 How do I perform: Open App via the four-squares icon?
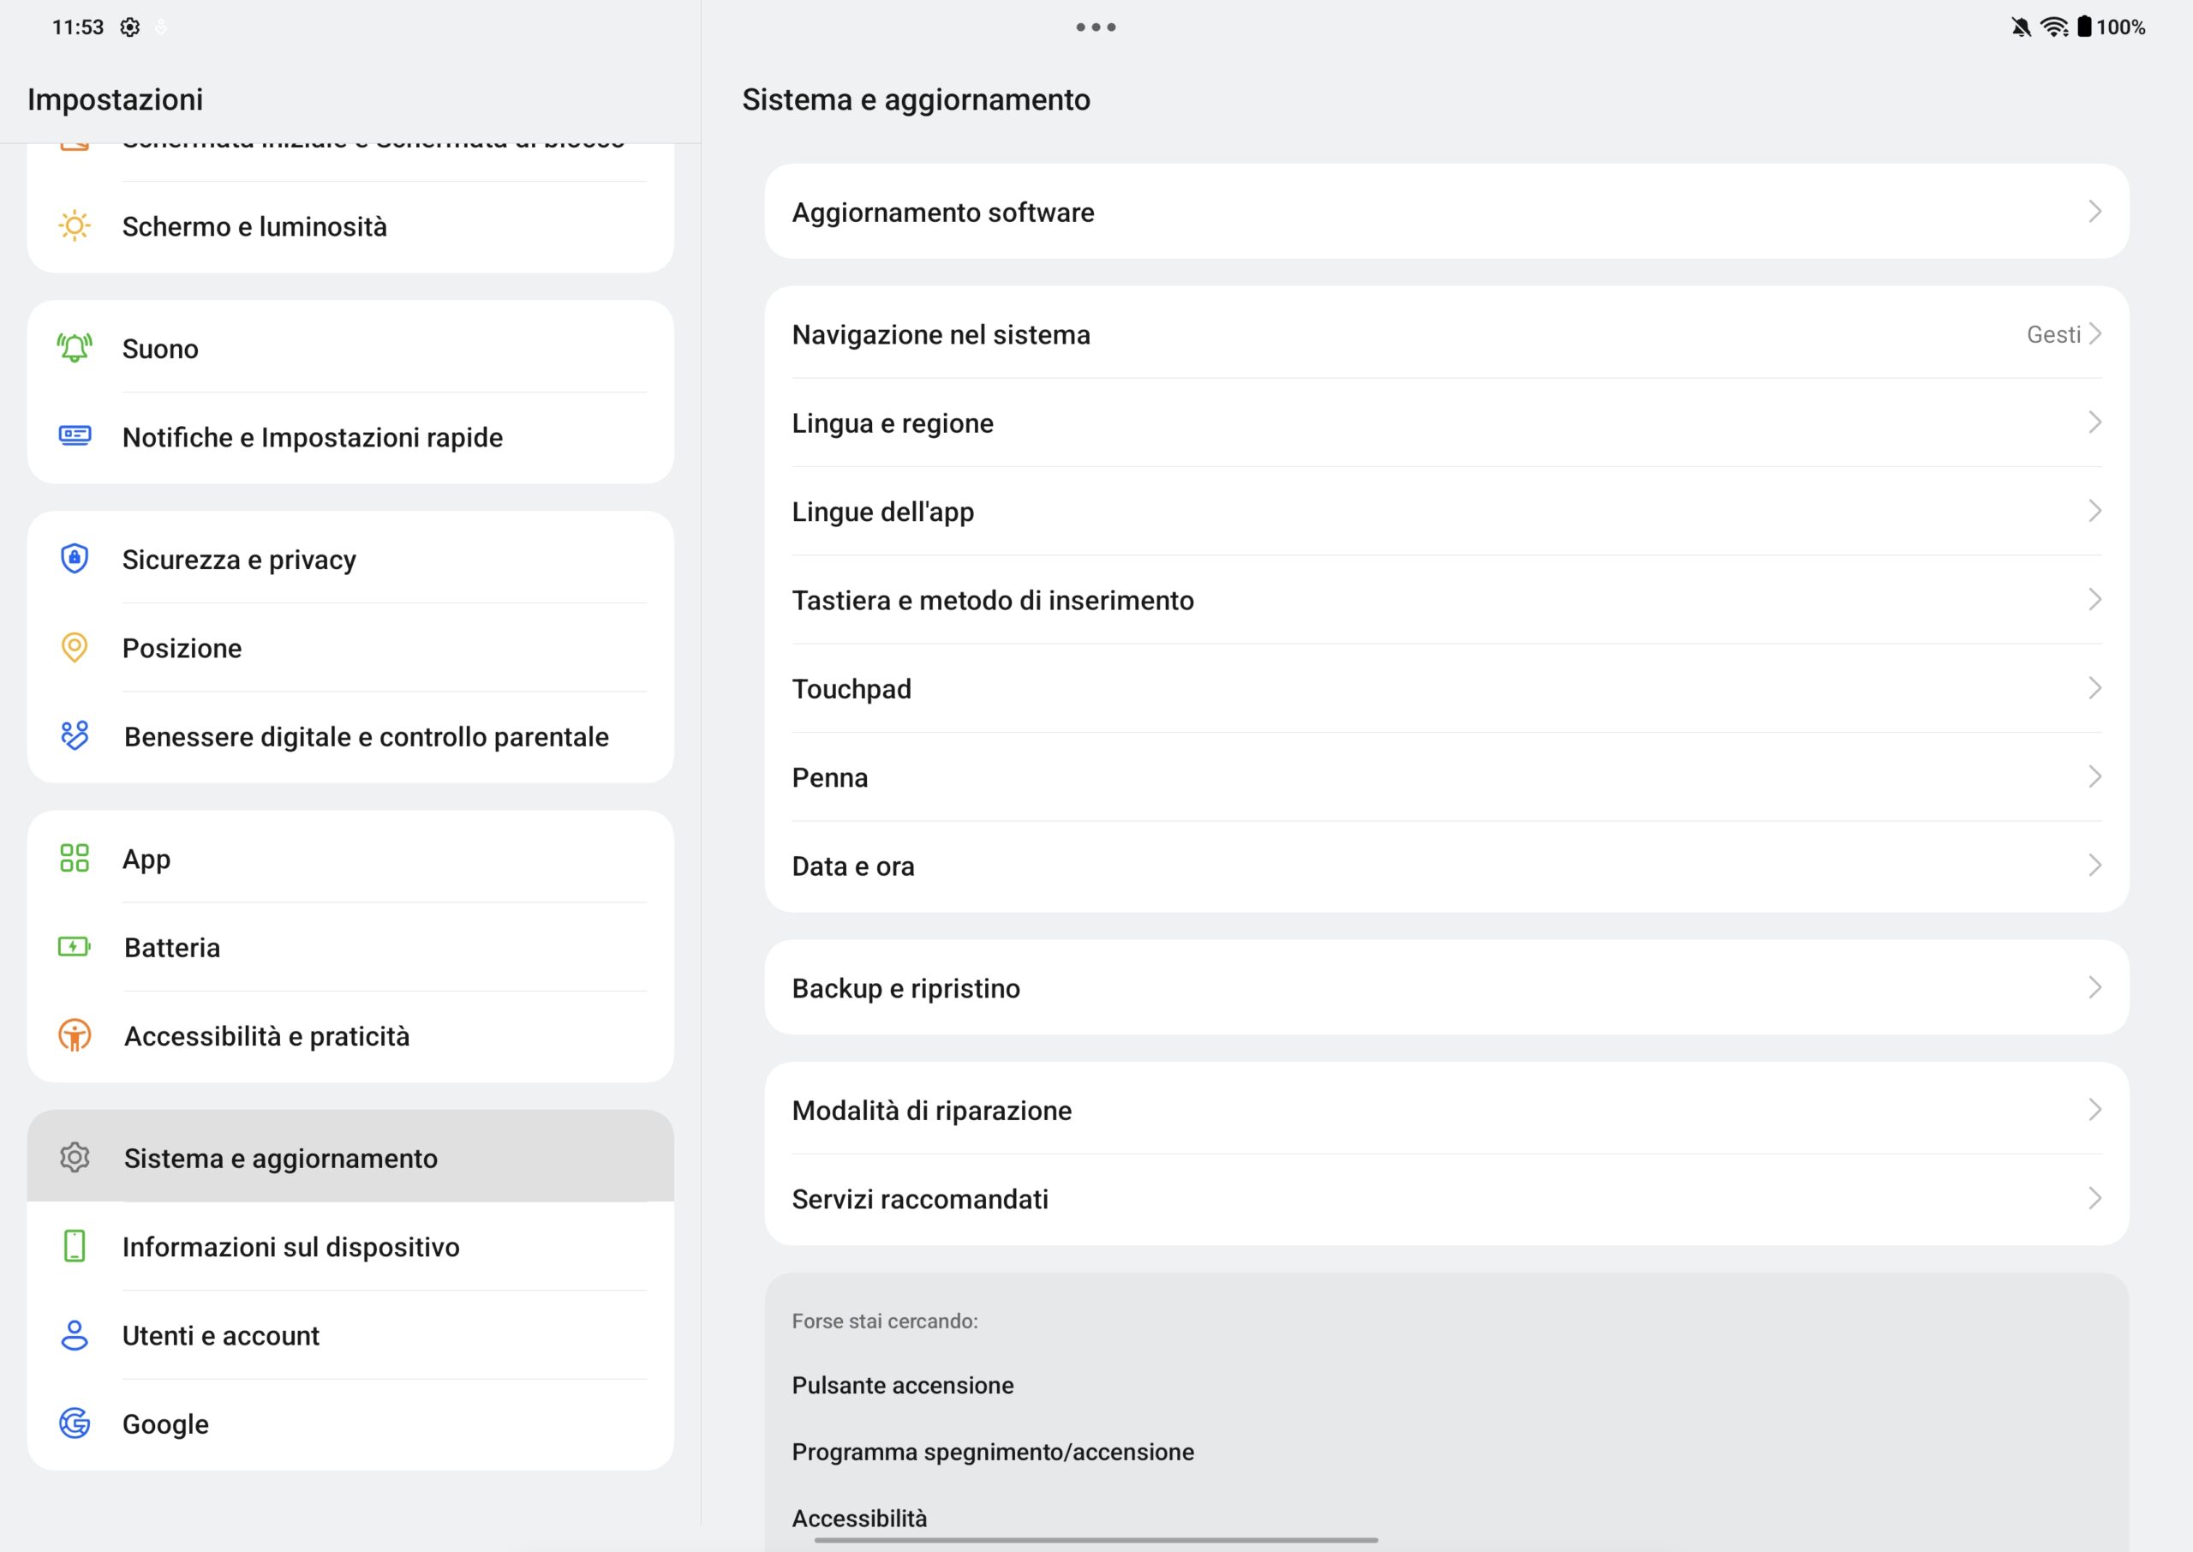coord(75,857)
